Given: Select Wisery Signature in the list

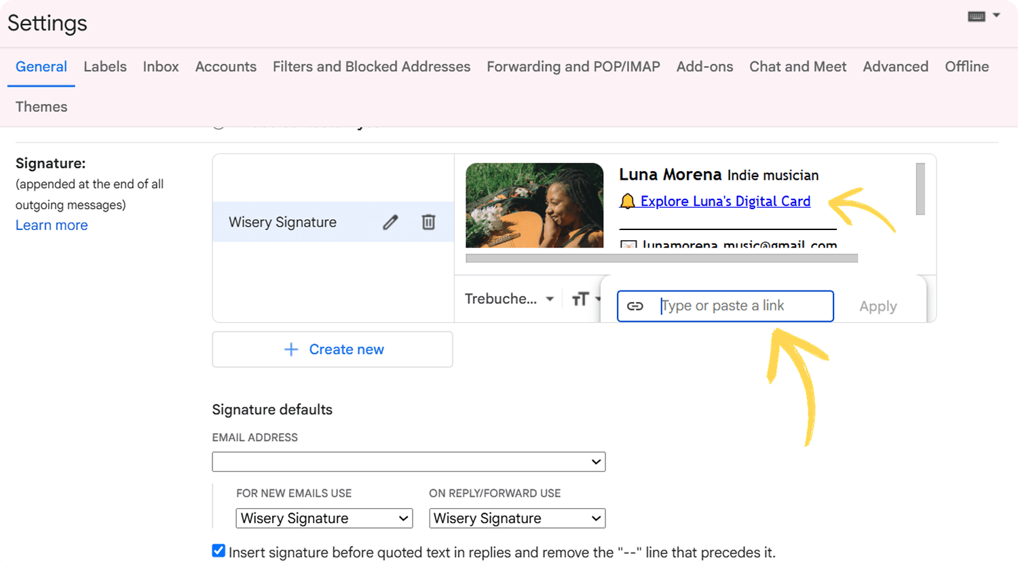Looking at the screenshot, I should pyautogui.click(x=333, y=222).
